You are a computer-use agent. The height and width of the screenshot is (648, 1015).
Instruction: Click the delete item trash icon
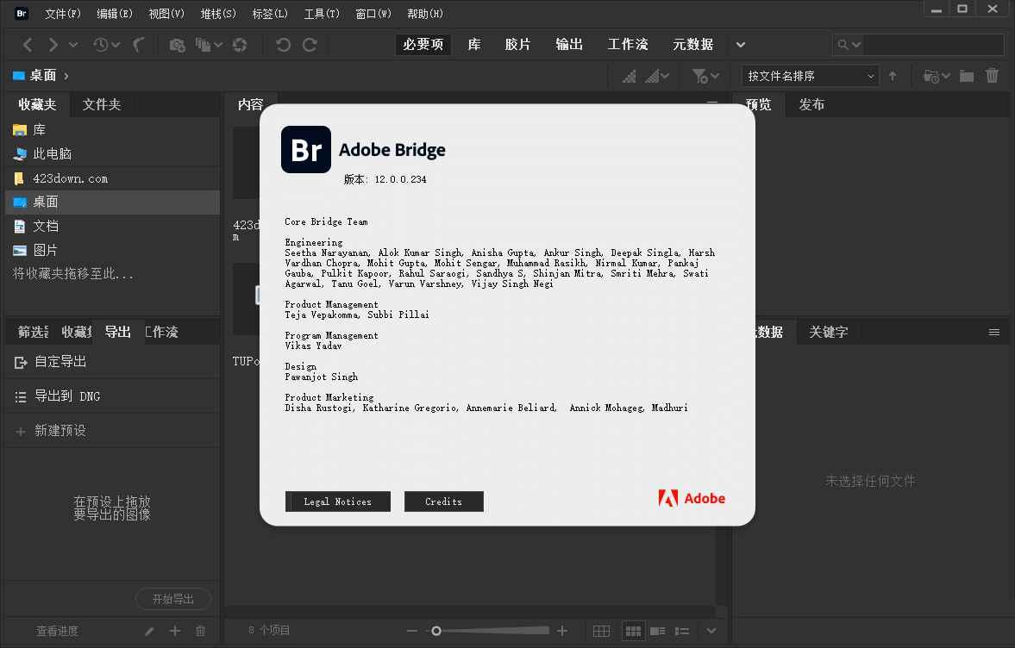pyautogui.click(x=992, y=75)
